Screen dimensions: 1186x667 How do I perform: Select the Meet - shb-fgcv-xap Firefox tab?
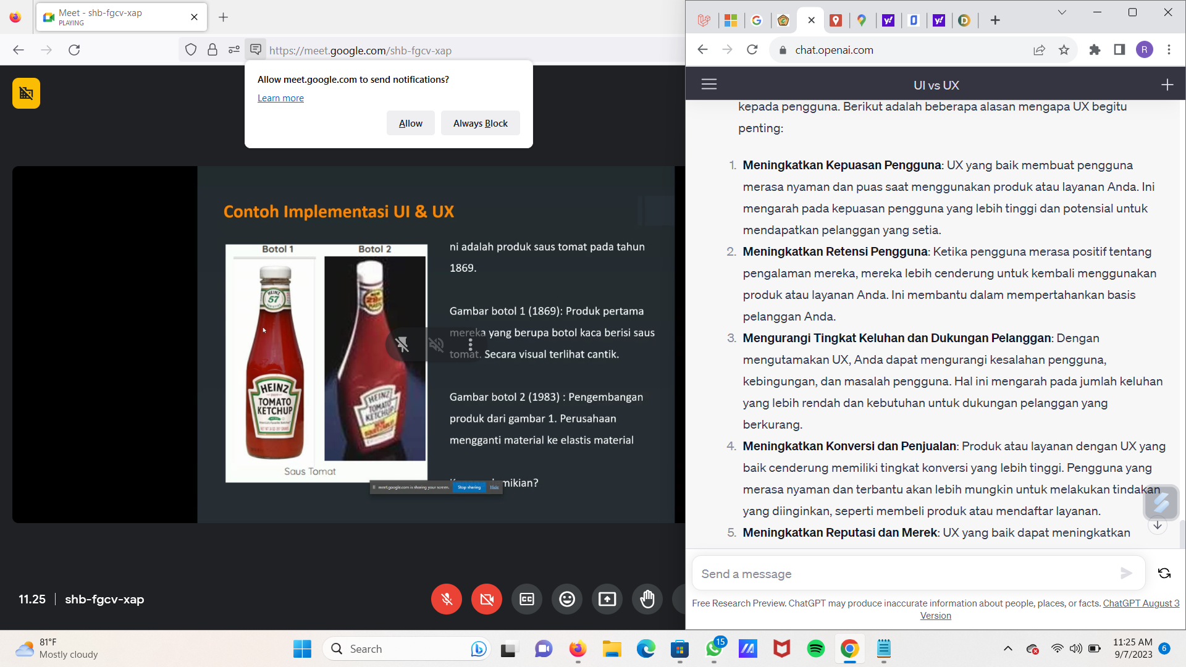[122, 17]
